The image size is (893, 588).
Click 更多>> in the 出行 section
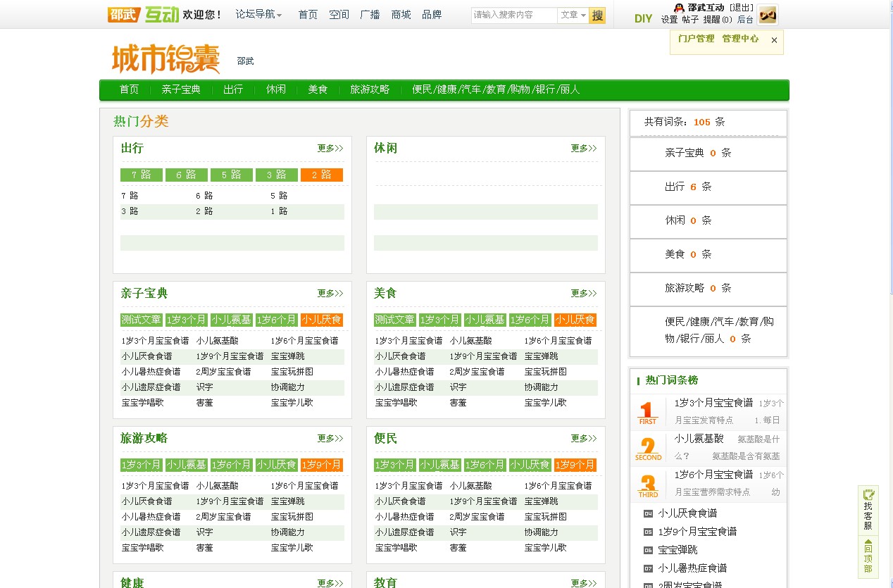coord(330,149)
